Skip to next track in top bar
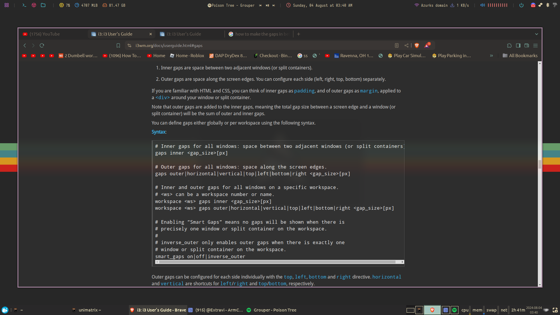560x315 pixels. [x=274, y=5]
